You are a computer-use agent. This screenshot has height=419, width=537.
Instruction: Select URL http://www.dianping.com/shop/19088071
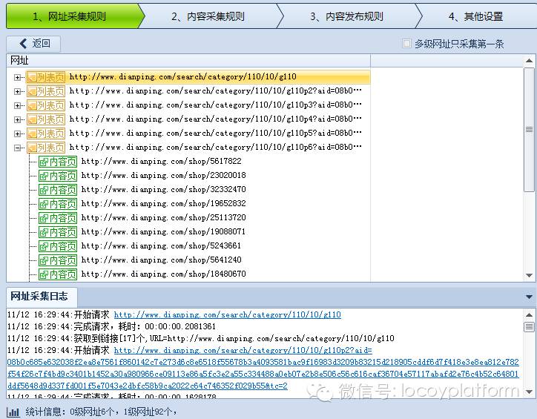[163, 232]
